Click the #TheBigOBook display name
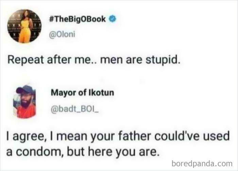The height and width of the screenshot is (171, 238). [x=78, y=19]
